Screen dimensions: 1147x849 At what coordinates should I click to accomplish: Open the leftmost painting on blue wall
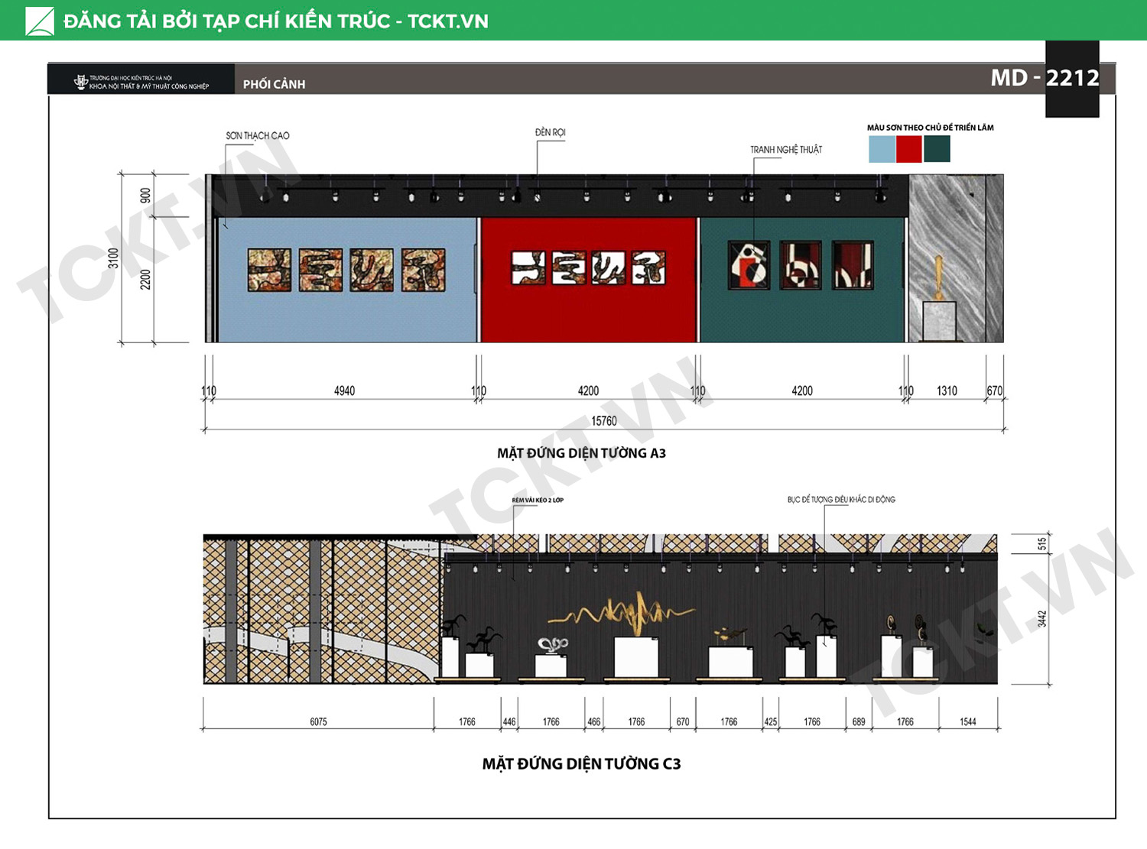[269, 270]
